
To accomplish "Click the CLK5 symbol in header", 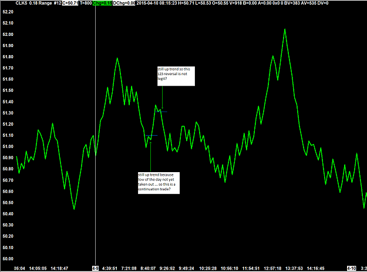I will [21, 3].
